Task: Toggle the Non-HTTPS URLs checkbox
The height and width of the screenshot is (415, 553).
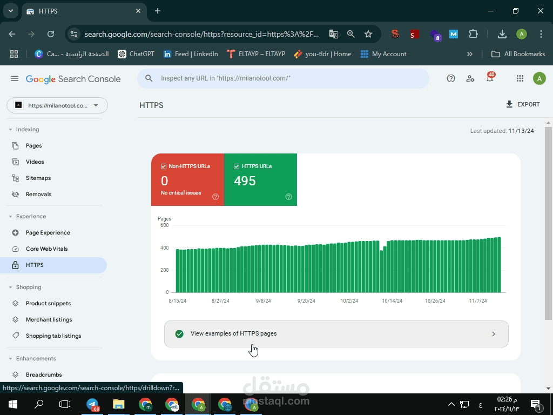Action: [x=164, y=166]
